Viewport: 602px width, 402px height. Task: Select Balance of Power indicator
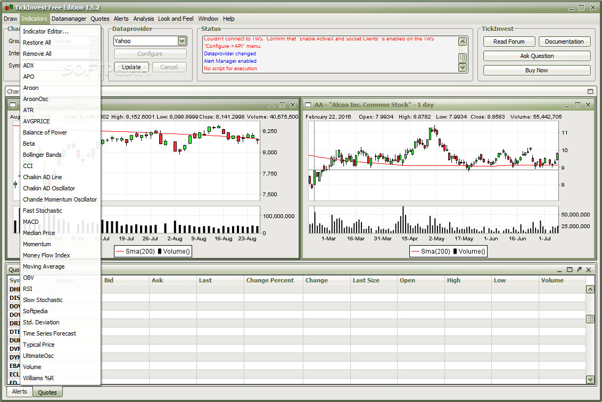pos(61,132)
